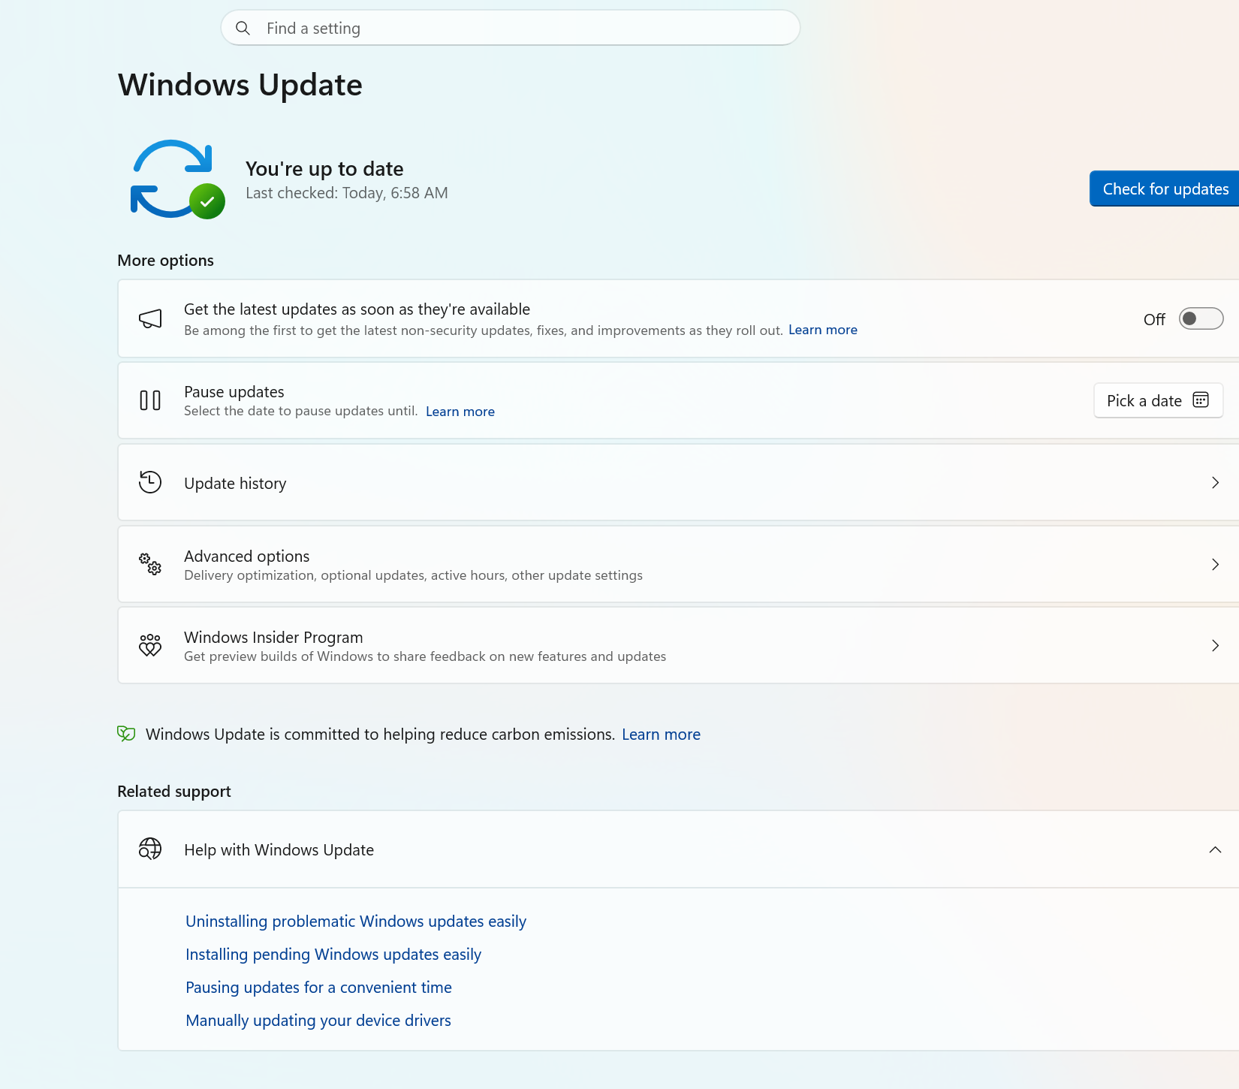Viewport: 1239px width, 1089px height.
Task: Select the Advanced options title text
Action: pyautogui.click(x=247, y=557)
